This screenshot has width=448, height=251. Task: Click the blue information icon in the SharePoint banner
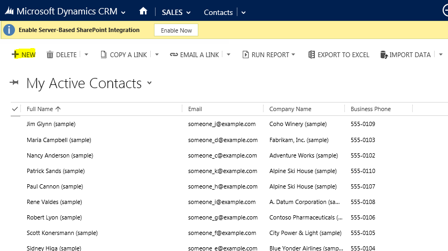tap(9, 30)
